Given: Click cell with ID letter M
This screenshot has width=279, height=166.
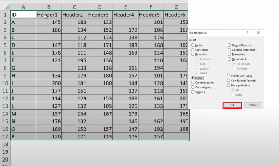Looking at the screenshot, I should pyautogui.click(x=23, y=114).
